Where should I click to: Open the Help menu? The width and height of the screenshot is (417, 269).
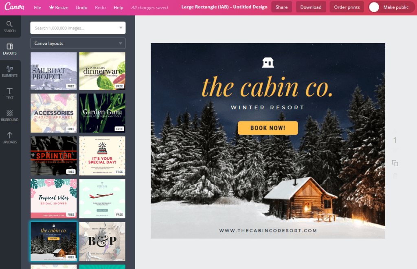pos(119,7)
